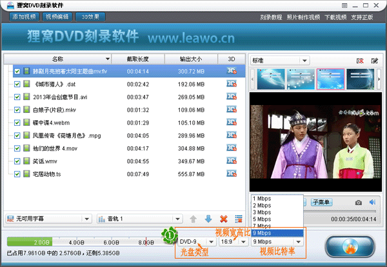Click the remove menu template icon
The height and width of the screenshot is (267, 387).
click(360, 61)
